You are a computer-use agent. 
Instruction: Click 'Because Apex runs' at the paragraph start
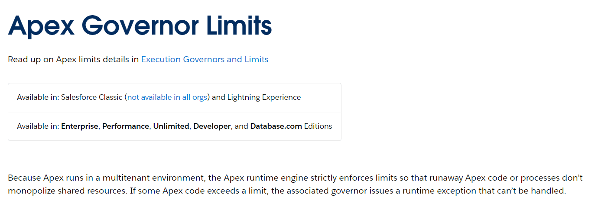click(x=41, y=178)
